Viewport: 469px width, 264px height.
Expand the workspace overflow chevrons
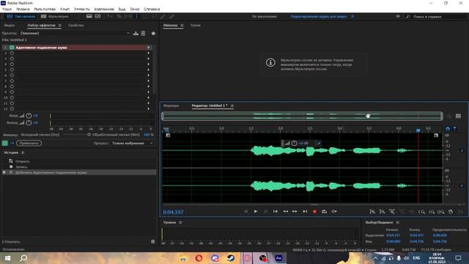coord(398,16)
